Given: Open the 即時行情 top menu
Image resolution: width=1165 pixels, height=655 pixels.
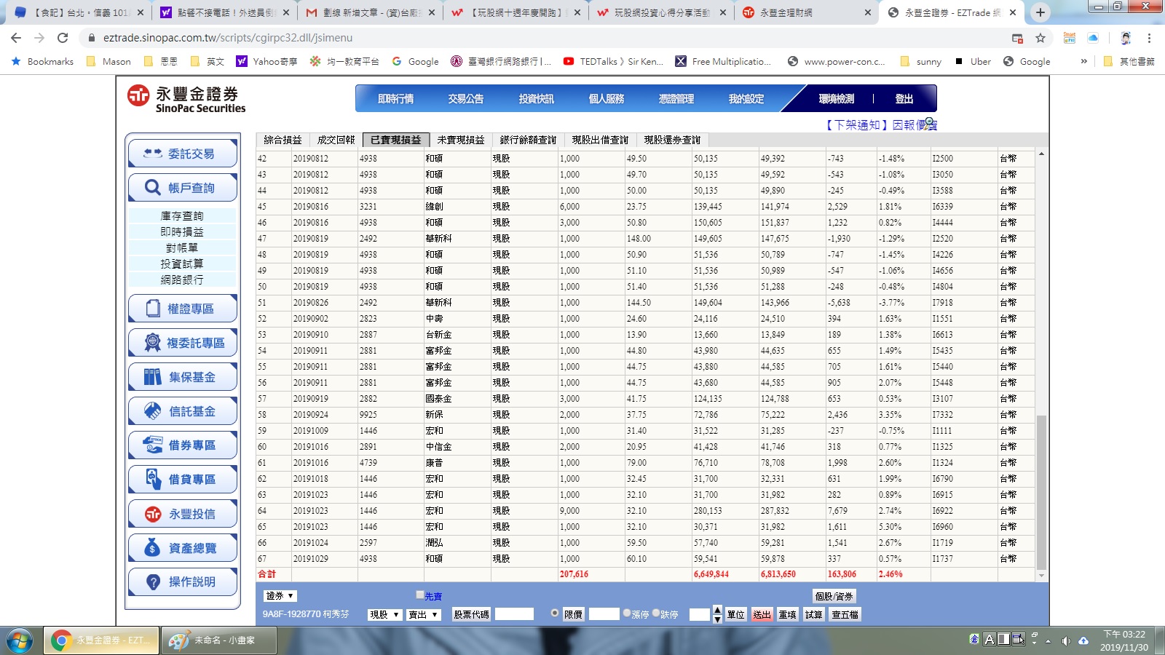Looking at the screenshot, I should pos(395,99).
